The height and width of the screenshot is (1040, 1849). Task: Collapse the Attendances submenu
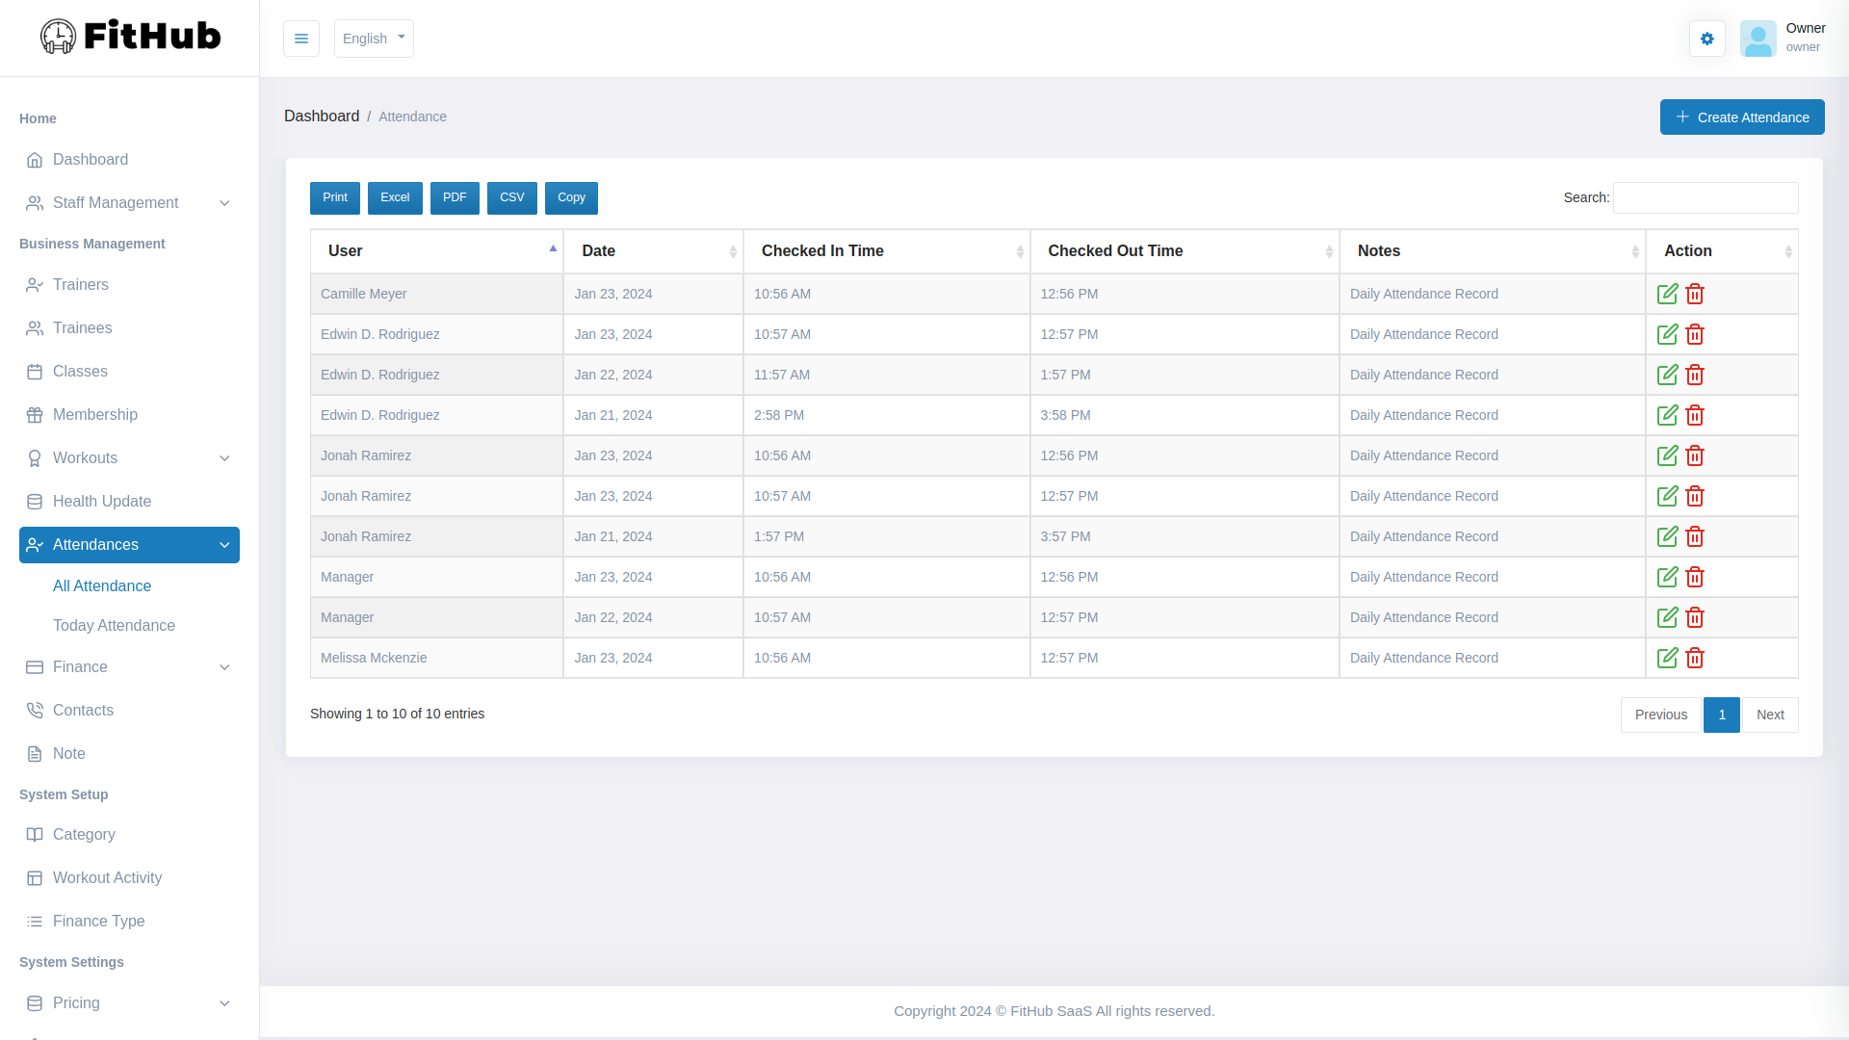pos(224,545)
